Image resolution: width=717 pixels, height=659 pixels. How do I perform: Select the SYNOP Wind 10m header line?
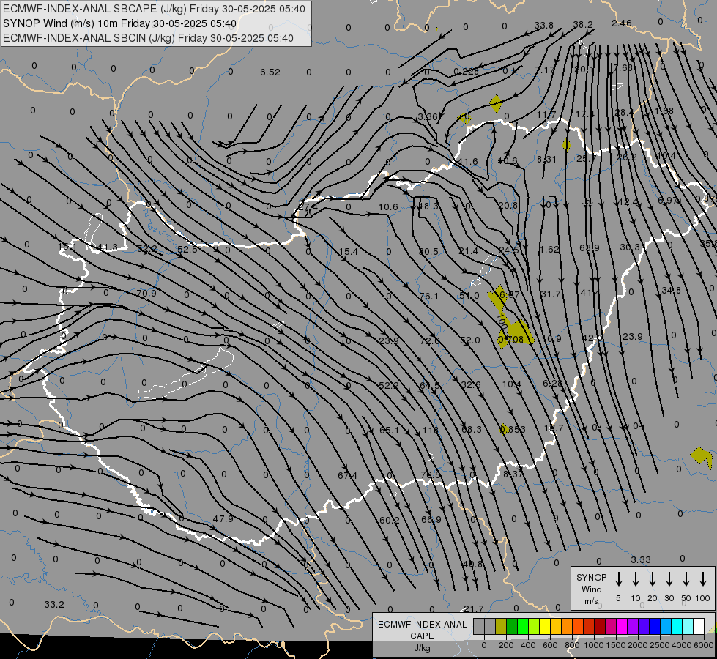click(x=119, y=23)
